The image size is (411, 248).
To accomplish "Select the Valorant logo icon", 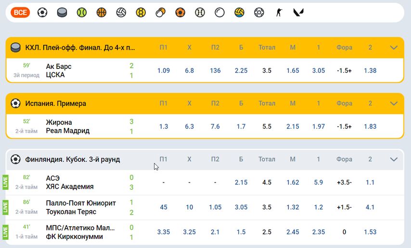I will [x=298, y=13].
